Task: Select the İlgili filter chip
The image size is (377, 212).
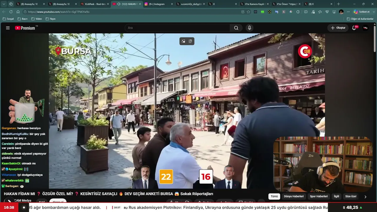Action: [336, 196]
